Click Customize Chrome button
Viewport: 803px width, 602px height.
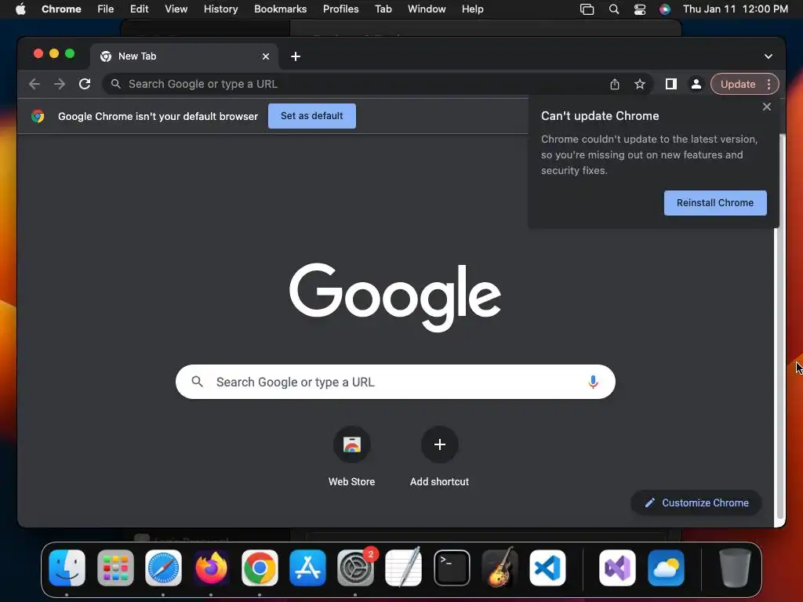696,502
